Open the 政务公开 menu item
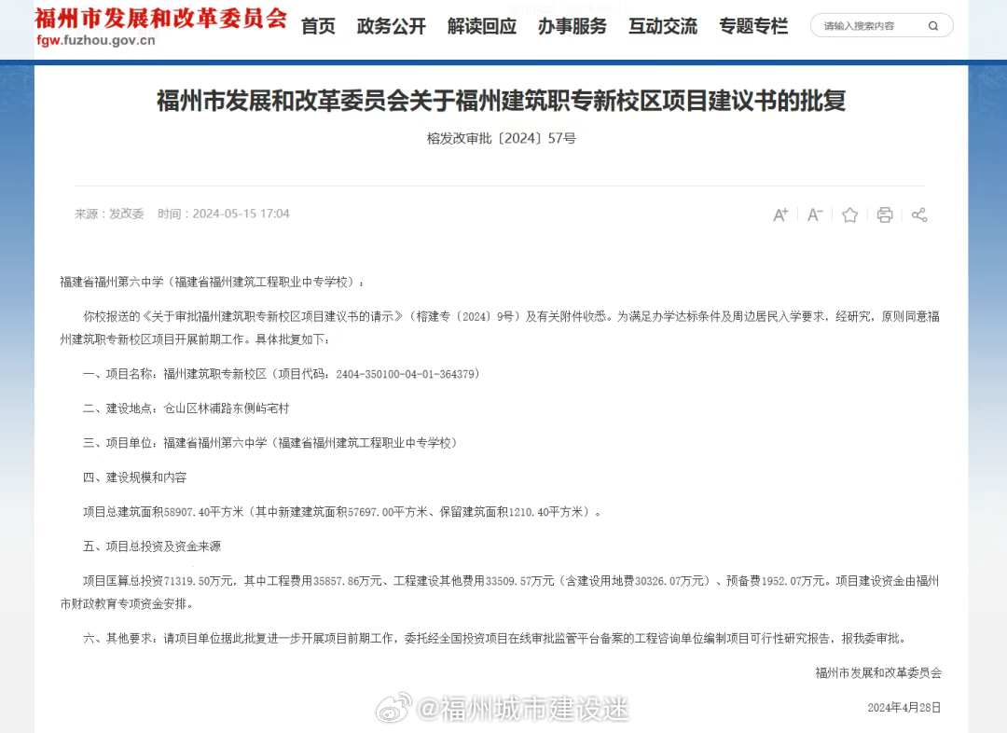Viewport: 1007px width, 733px height. pyautogui.click(x=391, y=26)
